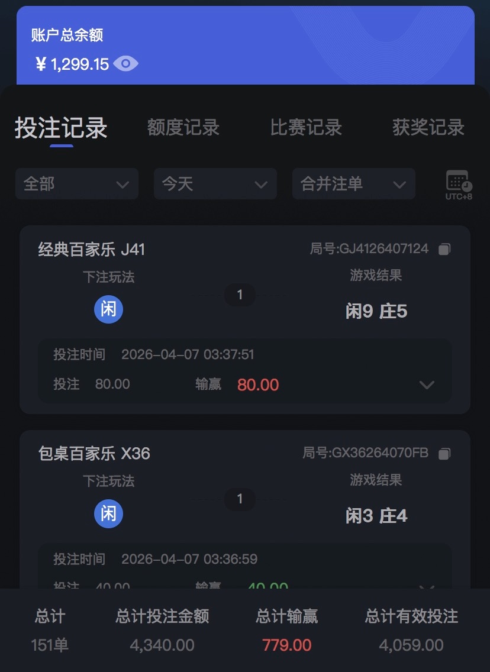Open the 今天 date range dropdown
Image resolution: width=490 pixels, height=672 pixels.
point(215,184)
